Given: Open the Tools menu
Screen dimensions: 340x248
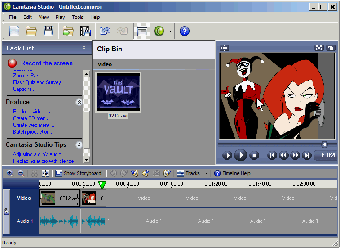Looking at the screenshot, I should coord(78,17).
